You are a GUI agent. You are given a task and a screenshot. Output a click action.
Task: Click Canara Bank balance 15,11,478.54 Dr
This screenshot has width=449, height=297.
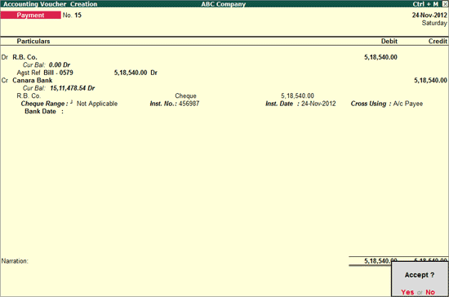pyautogui.click(x=72, y=88)
